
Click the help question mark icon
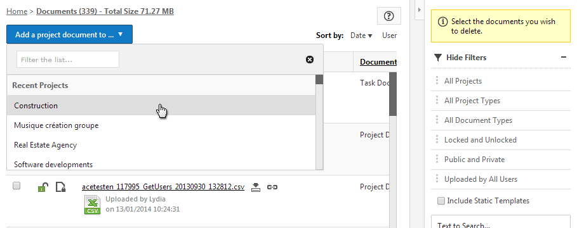coord(388,16)
